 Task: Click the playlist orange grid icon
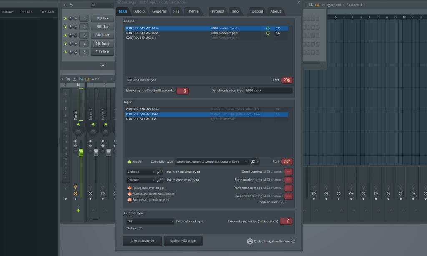point(317,5)
